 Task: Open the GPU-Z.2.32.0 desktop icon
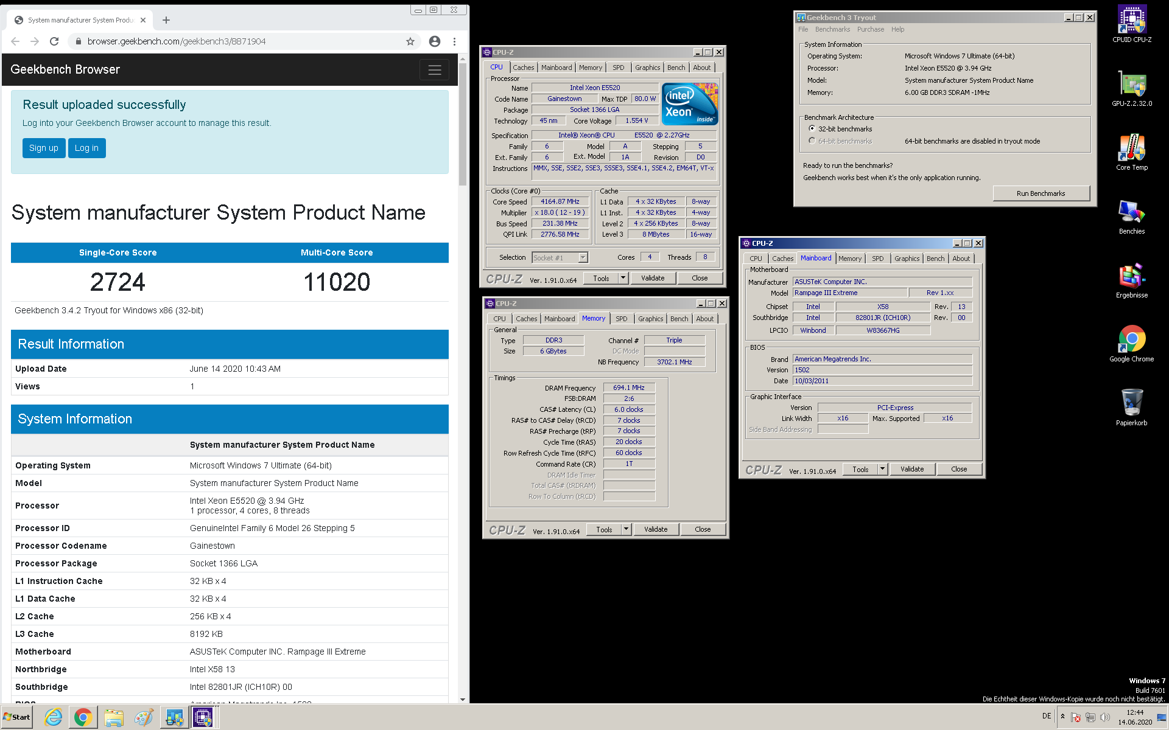tap(1131, 88)
